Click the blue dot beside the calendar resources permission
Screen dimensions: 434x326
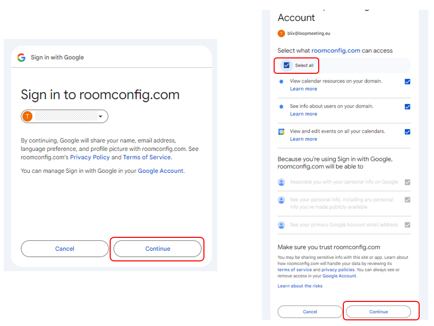pyautogui.click(x=281, y=81)
